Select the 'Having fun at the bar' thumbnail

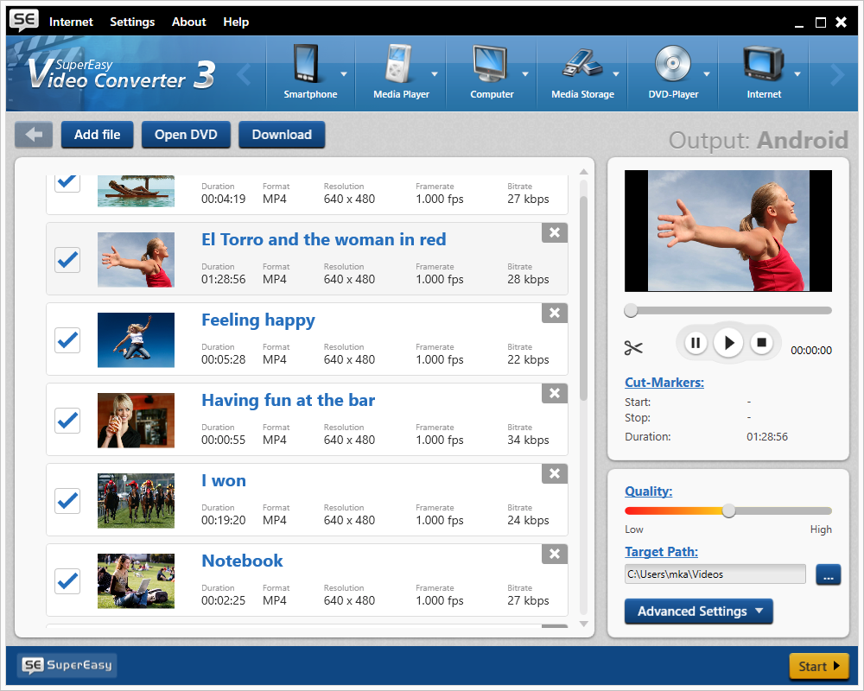137,421
